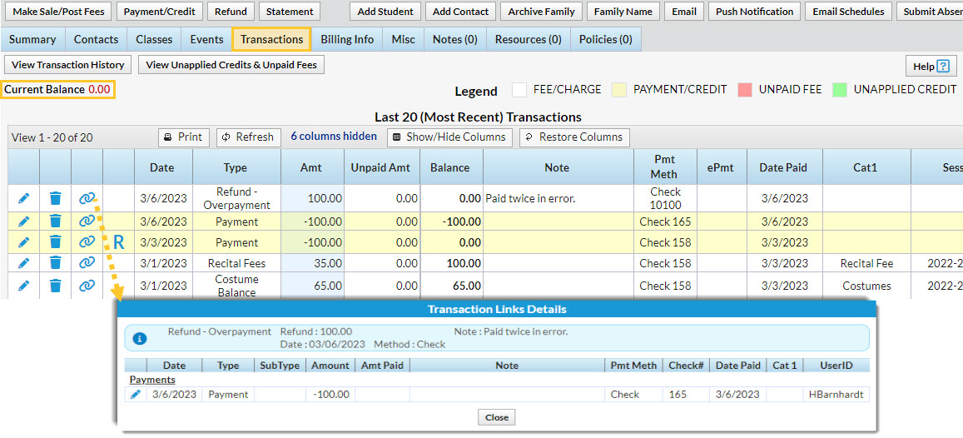Screen dimensions: 963x438
Task: Edit the payment in Transaction Links Details
Action: [136, 395]
